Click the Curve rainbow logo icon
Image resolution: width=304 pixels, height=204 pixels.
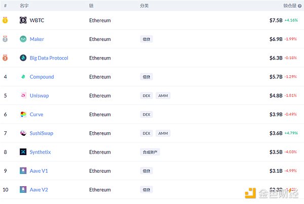[x=23, y=115]
